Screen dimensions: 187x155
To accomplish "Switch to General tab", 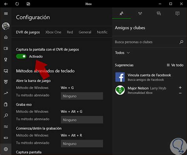I will 85,32.
